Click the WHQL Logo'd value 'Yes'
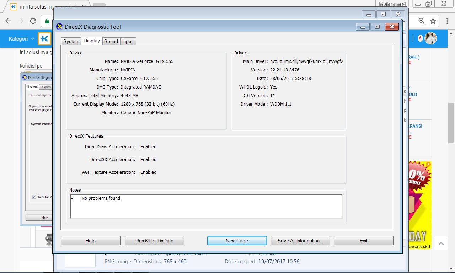The height and width of the screenshot is (273, 455). [274, 87]
